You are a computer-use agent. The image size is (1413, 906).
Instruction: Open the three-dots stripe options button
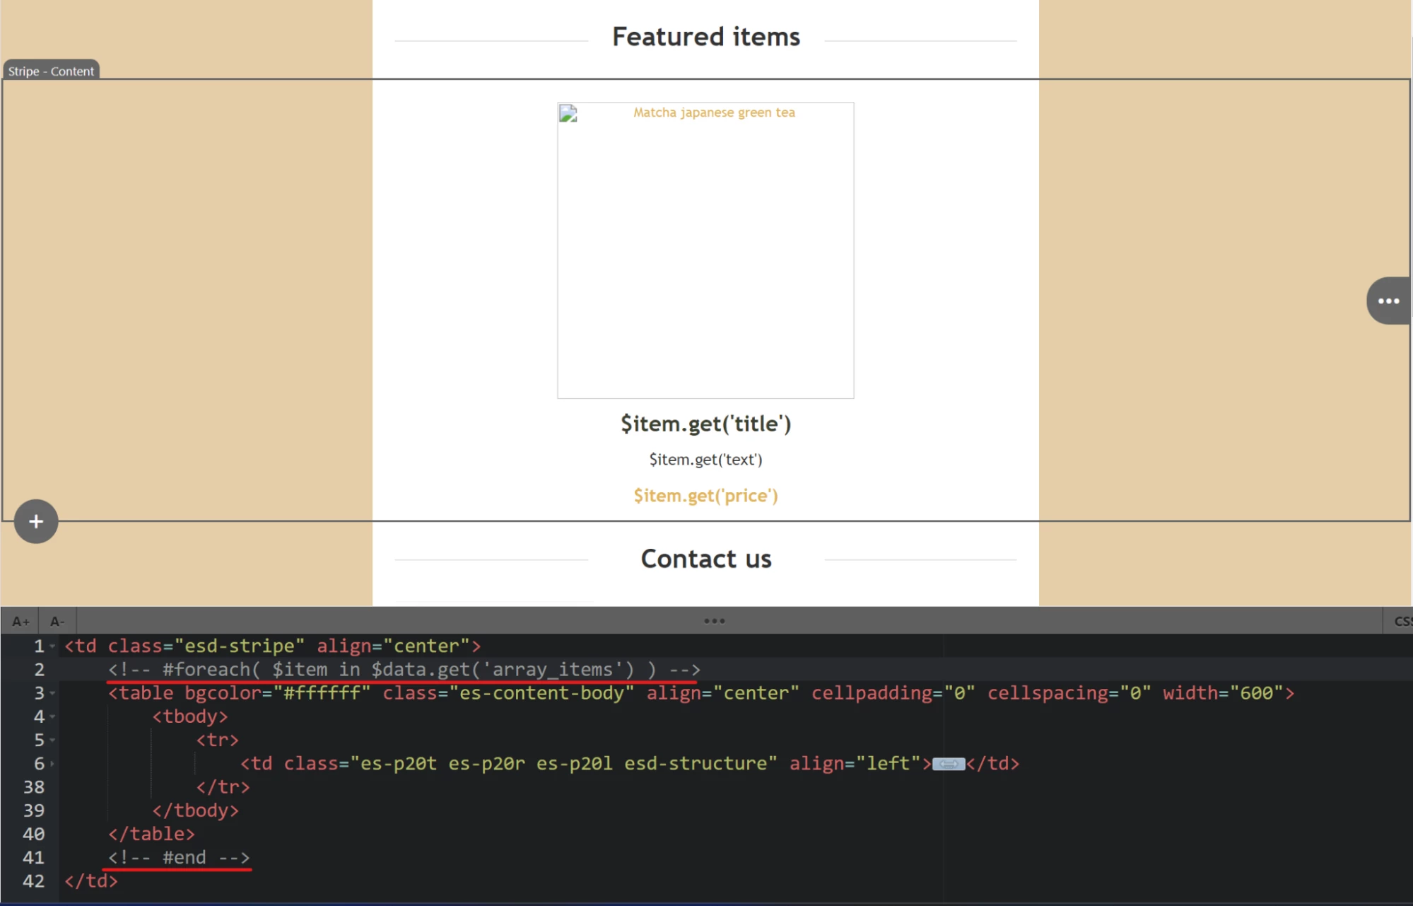(x=1388, y=301)
